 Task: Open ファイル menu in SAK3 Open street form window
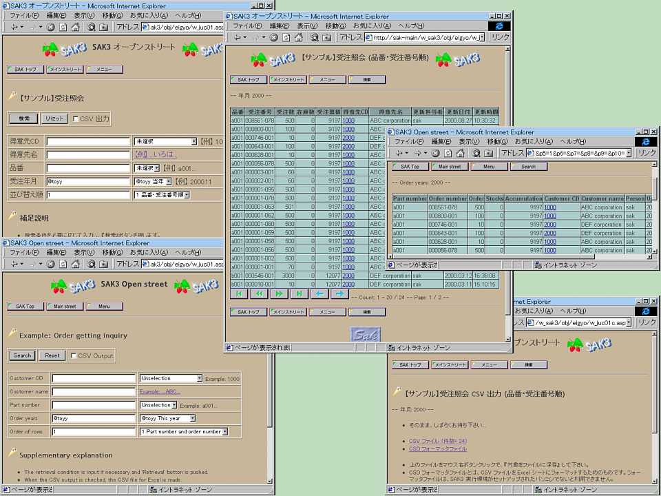(x=24, y=252)
